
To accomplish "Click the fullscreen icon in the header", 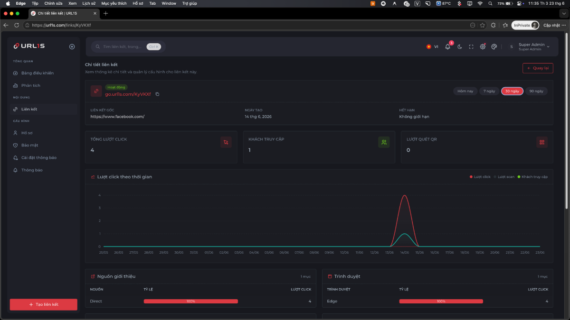I will click(471, 46).
